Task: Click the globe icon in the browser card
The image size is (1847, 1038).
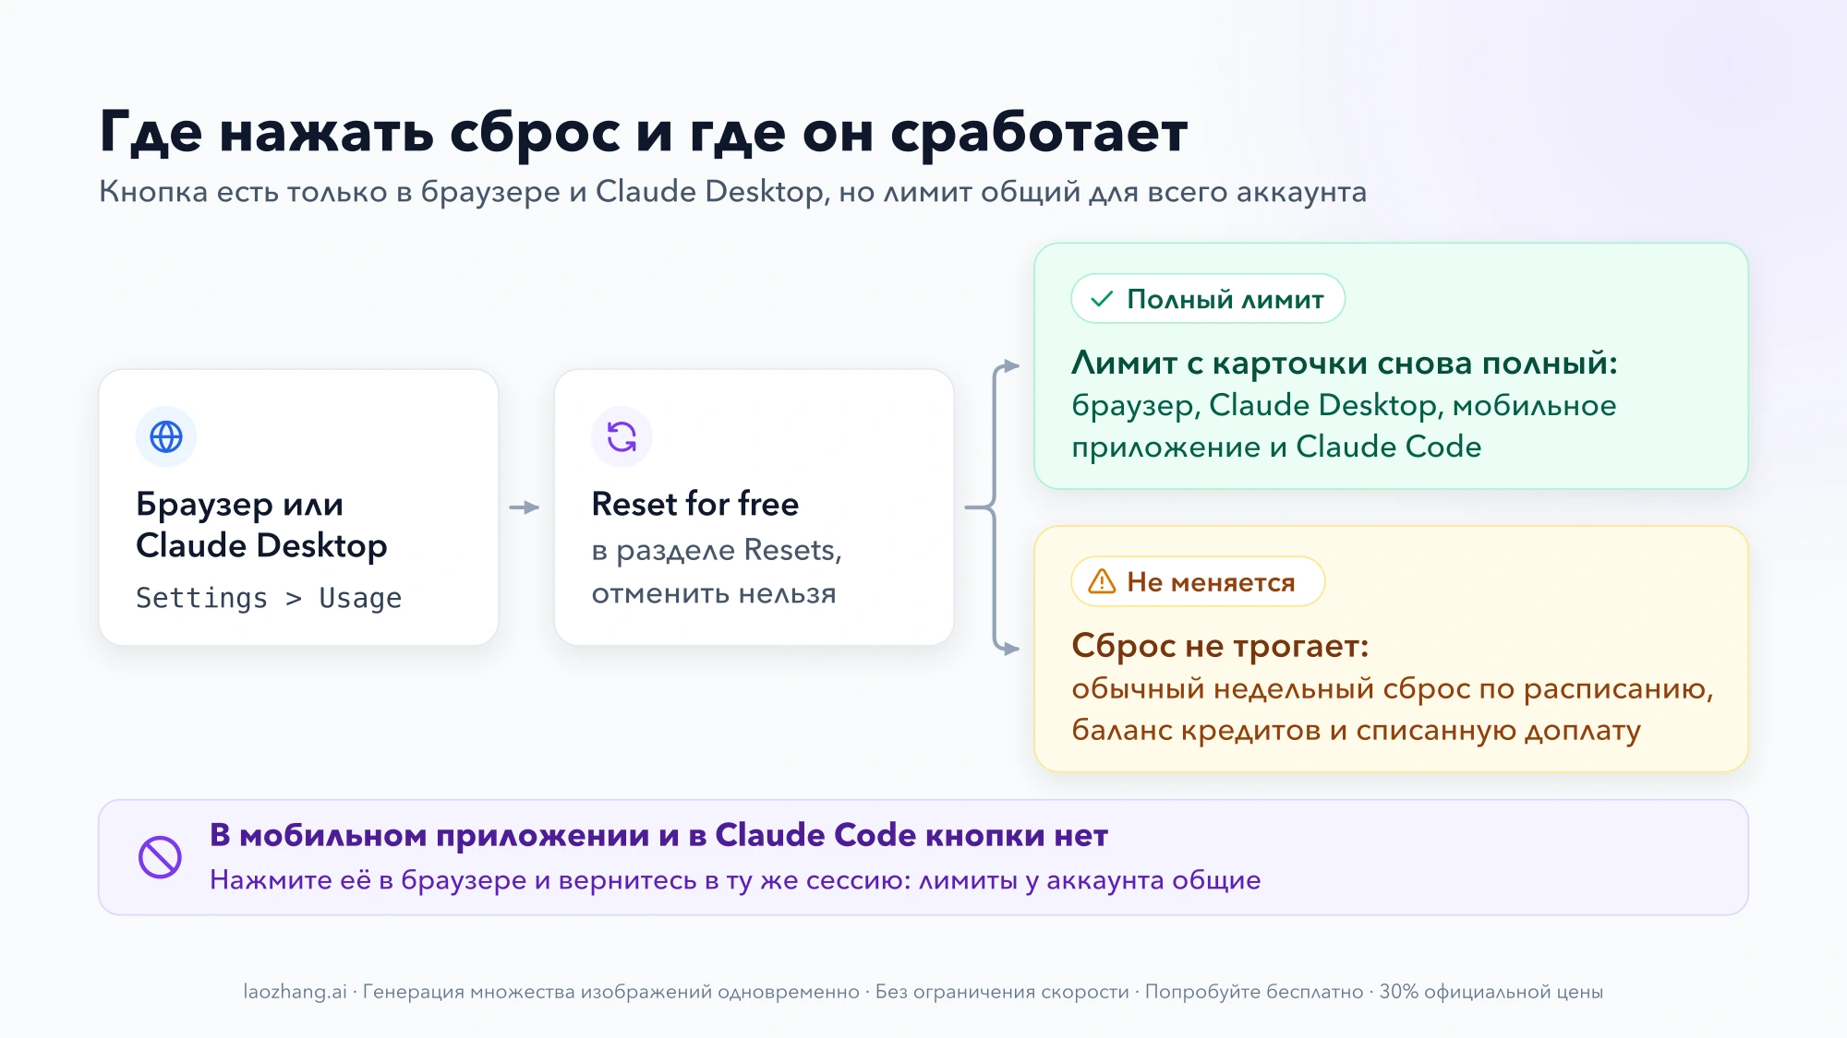Action: pos(166,436)
